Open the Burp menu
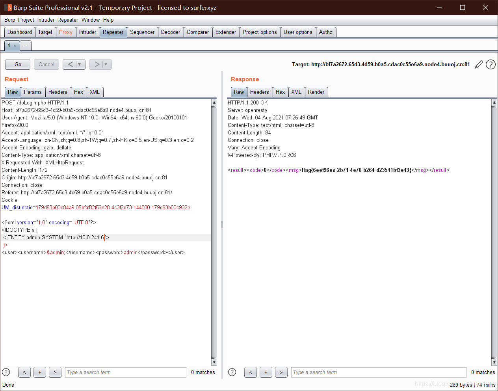498x391 pixels. pos(9,20)
